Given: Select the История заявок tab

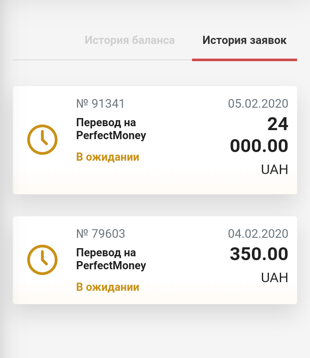Looking at the screenshot, I should point(244,40).
